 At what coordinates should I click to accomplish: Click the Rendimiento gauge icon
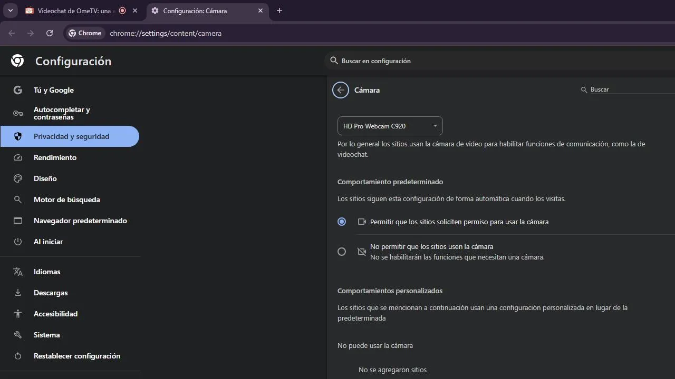coord(18,157)
